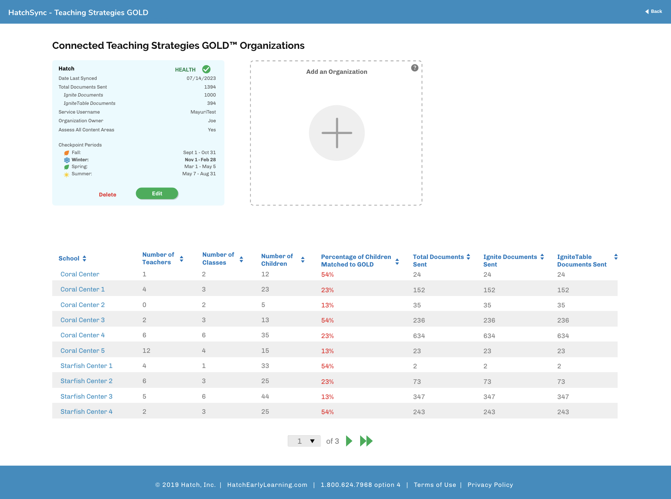This screenshot has width=671, height=499.
Task: Open Terms of Use in footer
Action: point(435,485)
